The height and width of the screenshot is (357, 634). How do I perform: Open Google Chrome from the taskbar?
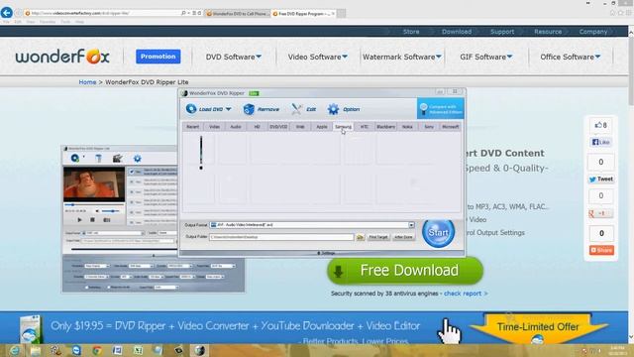[x=97, y=350]
